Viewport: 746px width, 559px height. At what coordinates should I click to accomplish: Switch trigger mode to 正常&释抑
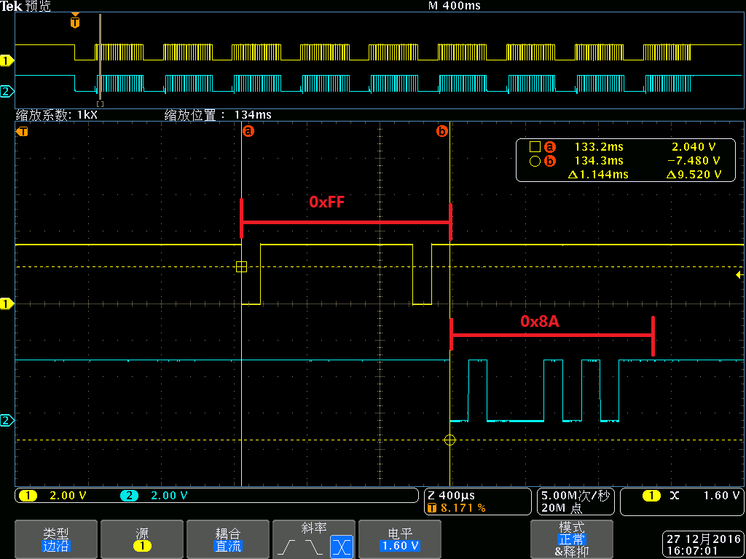tap(573, 539)
